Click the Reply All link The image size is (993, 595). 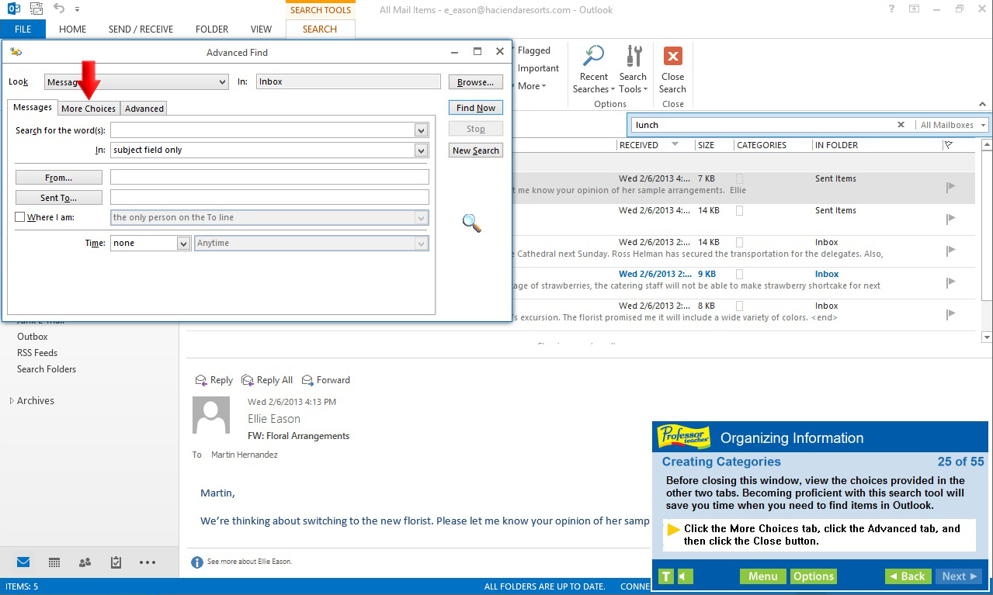tap(267, 380)
